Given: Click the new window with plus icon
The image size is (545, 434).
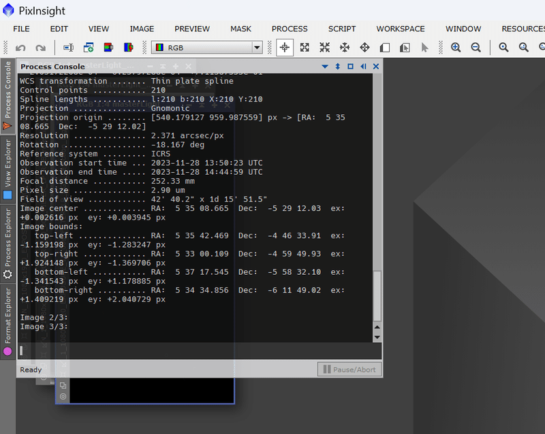Looking at the screenshot, I should click(89, 48).
